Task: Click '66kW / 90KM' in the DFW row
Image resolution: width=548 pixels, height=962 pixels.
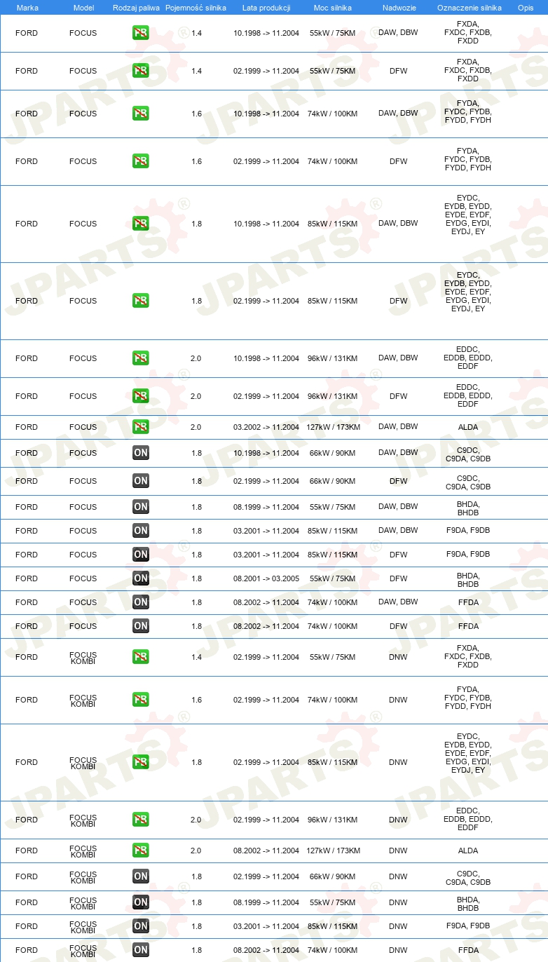Action: [x=333, y=481]
